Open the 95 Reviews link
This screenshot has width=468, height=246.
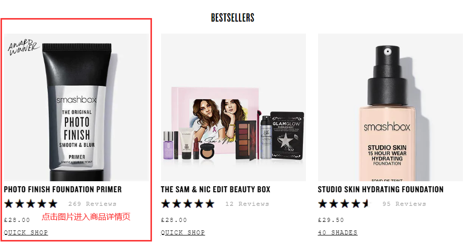tap(404, 204)
